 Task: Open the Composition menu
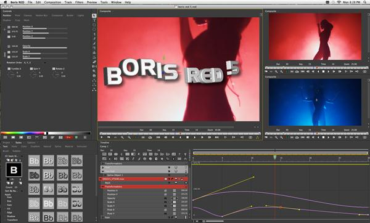click(52, 2)
